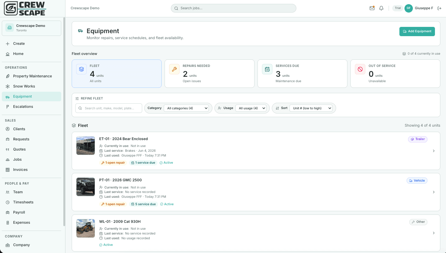Click Create in the sidebar
The height and width of the screenshot is (253, 446).
(31, 44)
